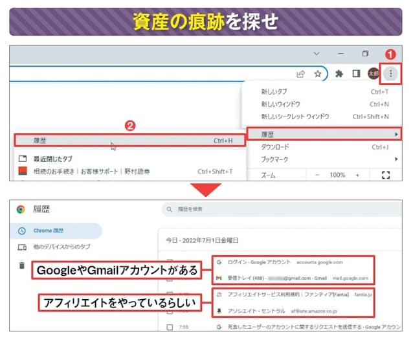Image resolution: width=413 pixels, height=338 pixels.
Task: Click the 100% zoom value
Action: [x=337, y=175]
